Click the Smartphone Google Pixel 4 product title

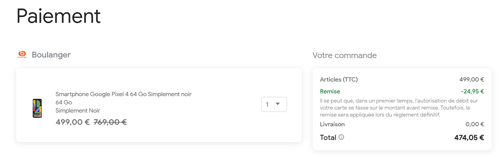tap(123, 94)
